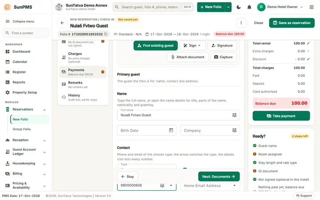Click Close beside Save as reservation
Screen dimensions: 320x200
(x=258, y=23)
